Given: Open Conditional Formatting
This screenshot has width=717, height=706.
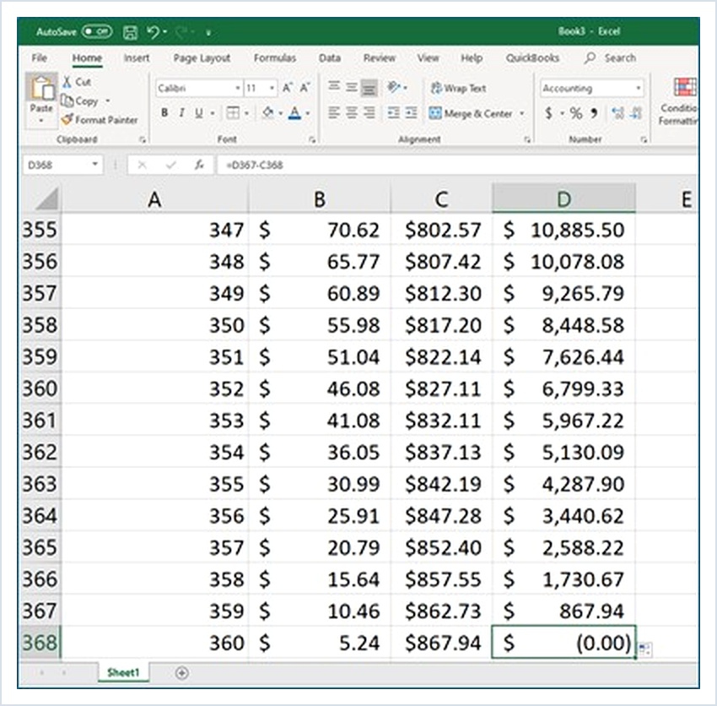Looking at the screenshot, I should tap(678, 101).
